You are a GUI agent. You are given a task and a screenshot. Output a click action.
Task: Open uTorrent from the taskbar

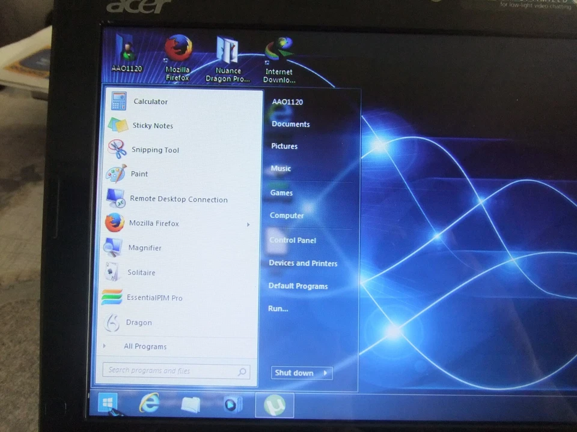[x=275, y=404]
